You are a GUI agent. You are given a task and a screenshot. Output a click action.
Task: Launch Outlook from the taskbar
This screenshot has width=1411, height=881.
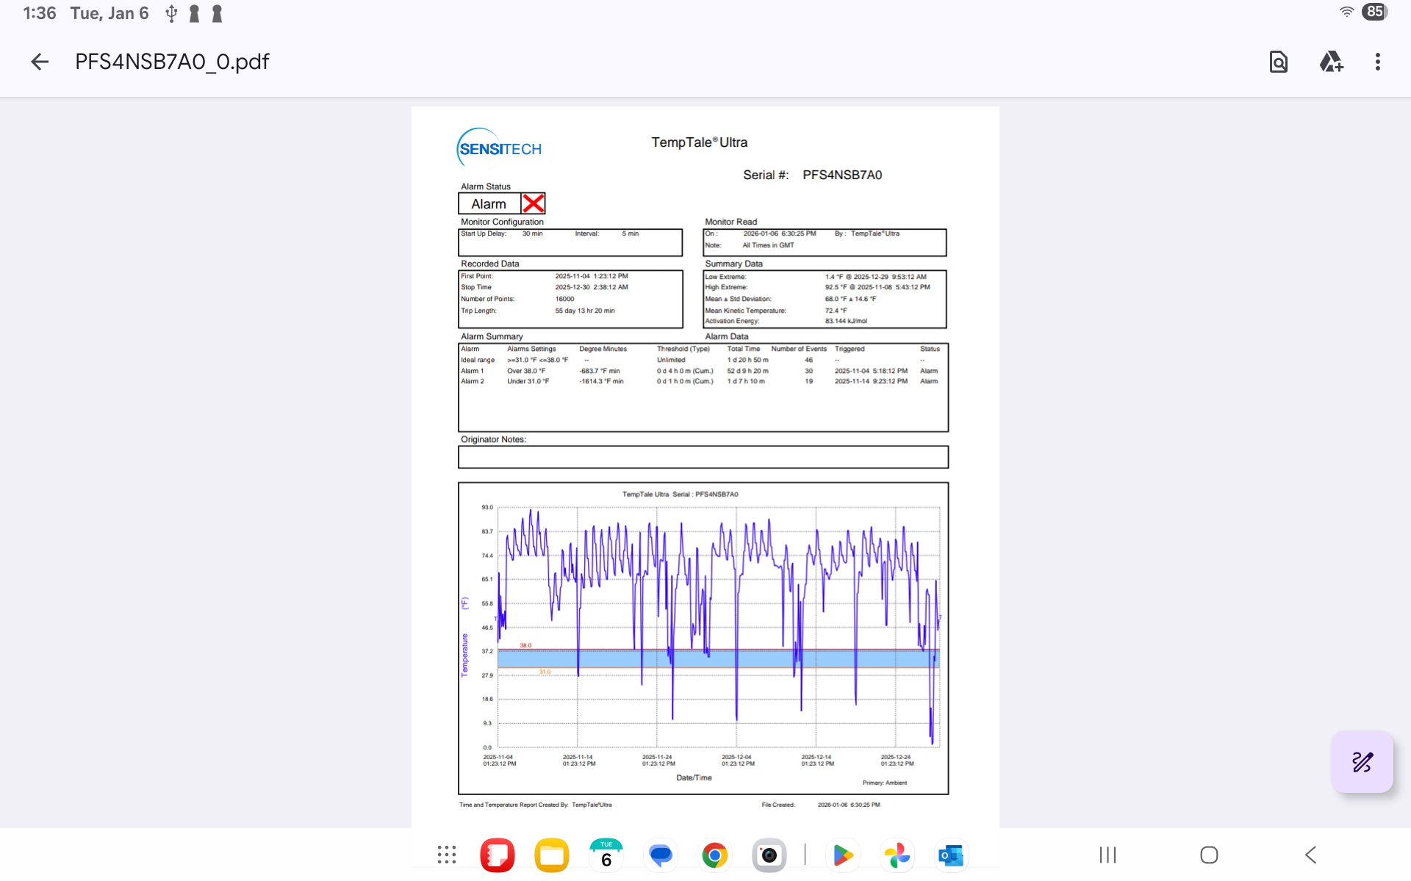[x=951, y=855]
